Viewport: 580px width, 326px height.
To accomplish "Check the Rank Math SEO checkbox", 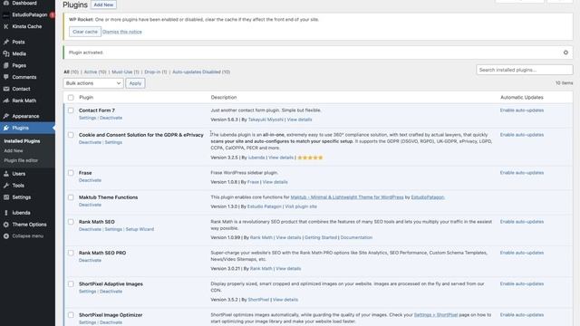I will click(x=71, y=222).
